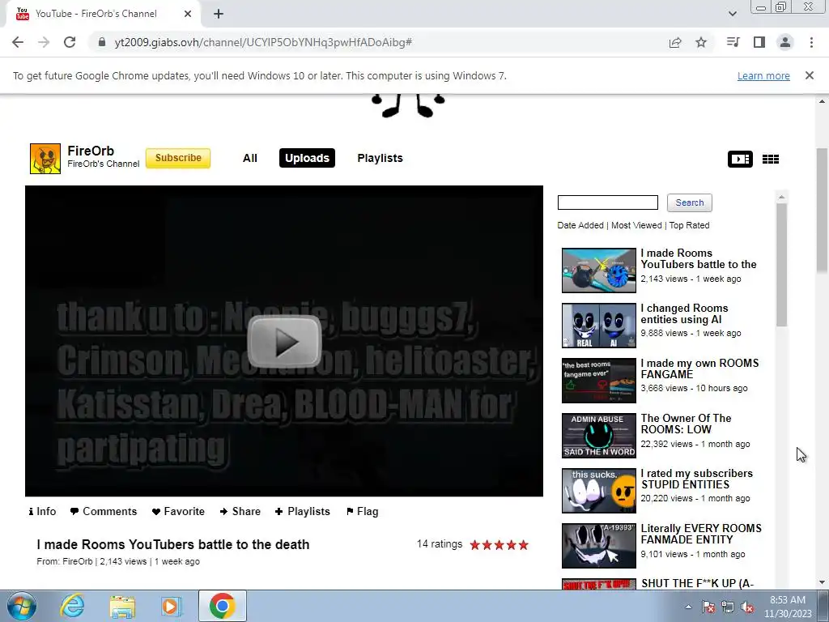829x622 pixels.
Task: Open Windows Explorer from the taskbar
Action: 122,606
